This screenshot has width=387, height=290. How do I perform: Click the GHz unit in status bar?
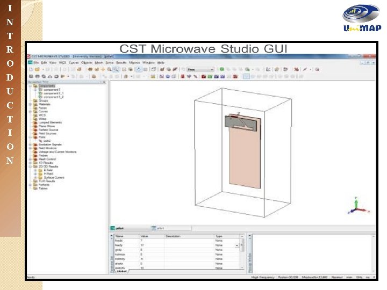click(359, 278)
